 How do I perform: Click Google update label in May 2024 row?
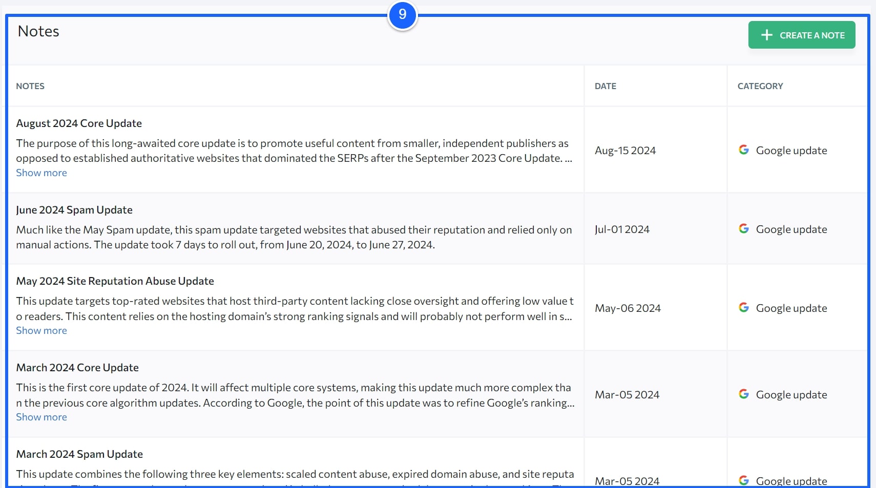click(791, 308)
